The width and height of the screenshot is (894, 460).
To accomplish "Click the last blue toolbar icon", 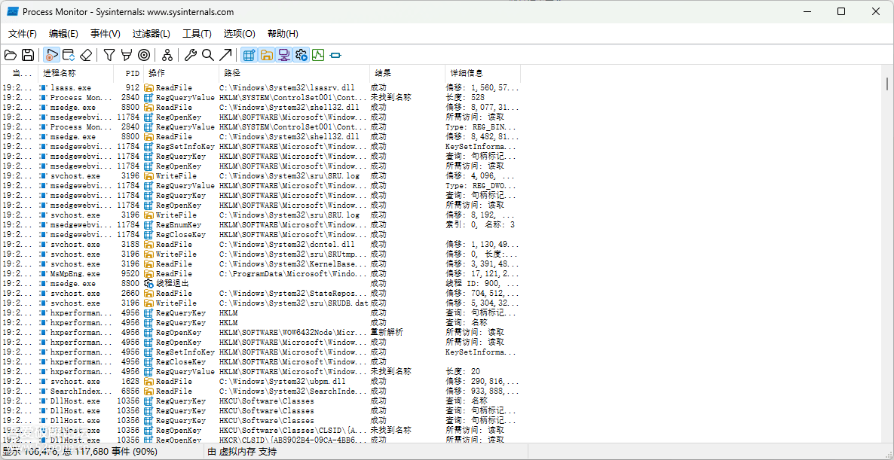I will coord(335,55).
